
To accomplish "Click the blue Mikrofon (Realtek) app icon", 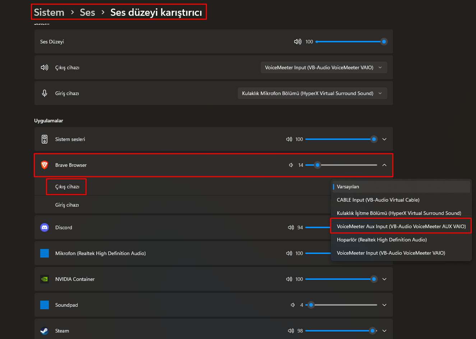I will point(45,253).
